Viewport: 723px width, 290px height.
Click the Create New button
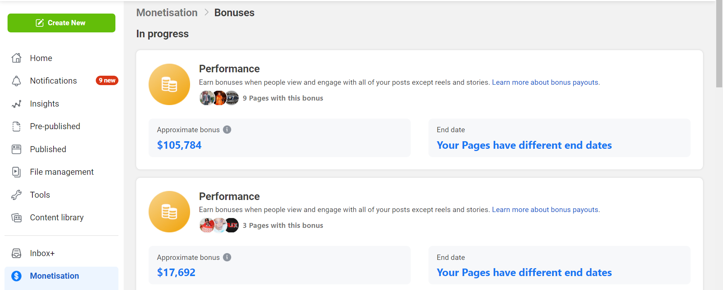tap(61, 23)
